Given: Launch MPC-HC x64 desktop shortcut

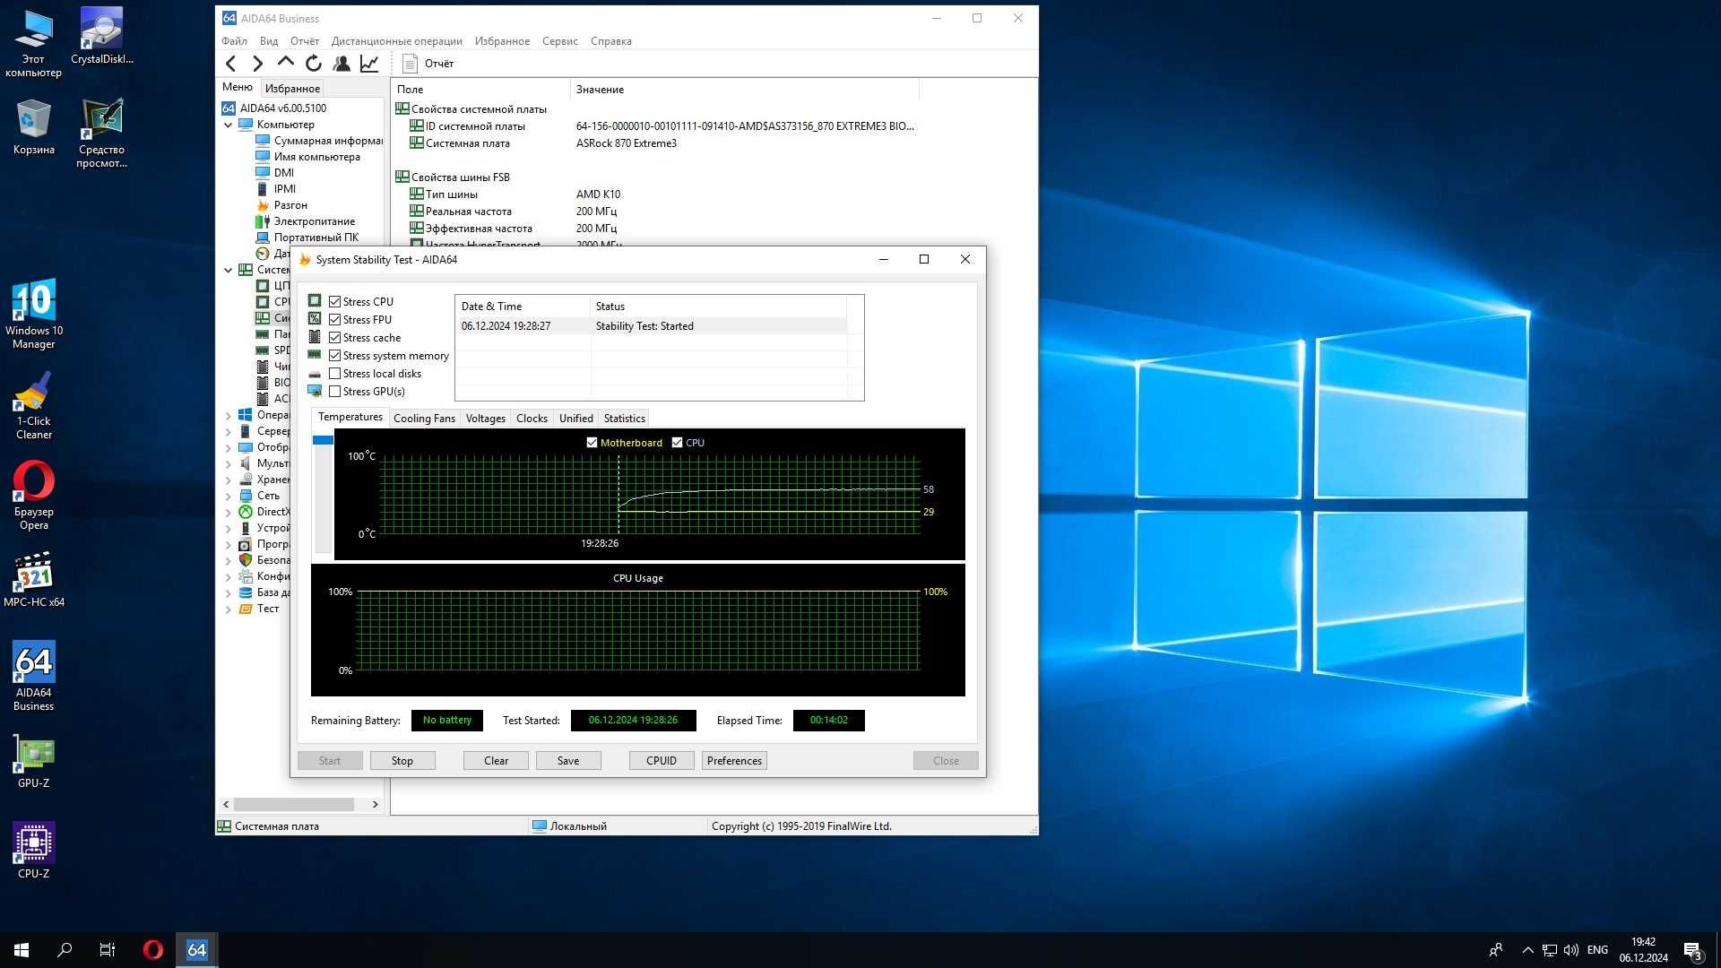Looking at the screenshot, I should 34,580.
